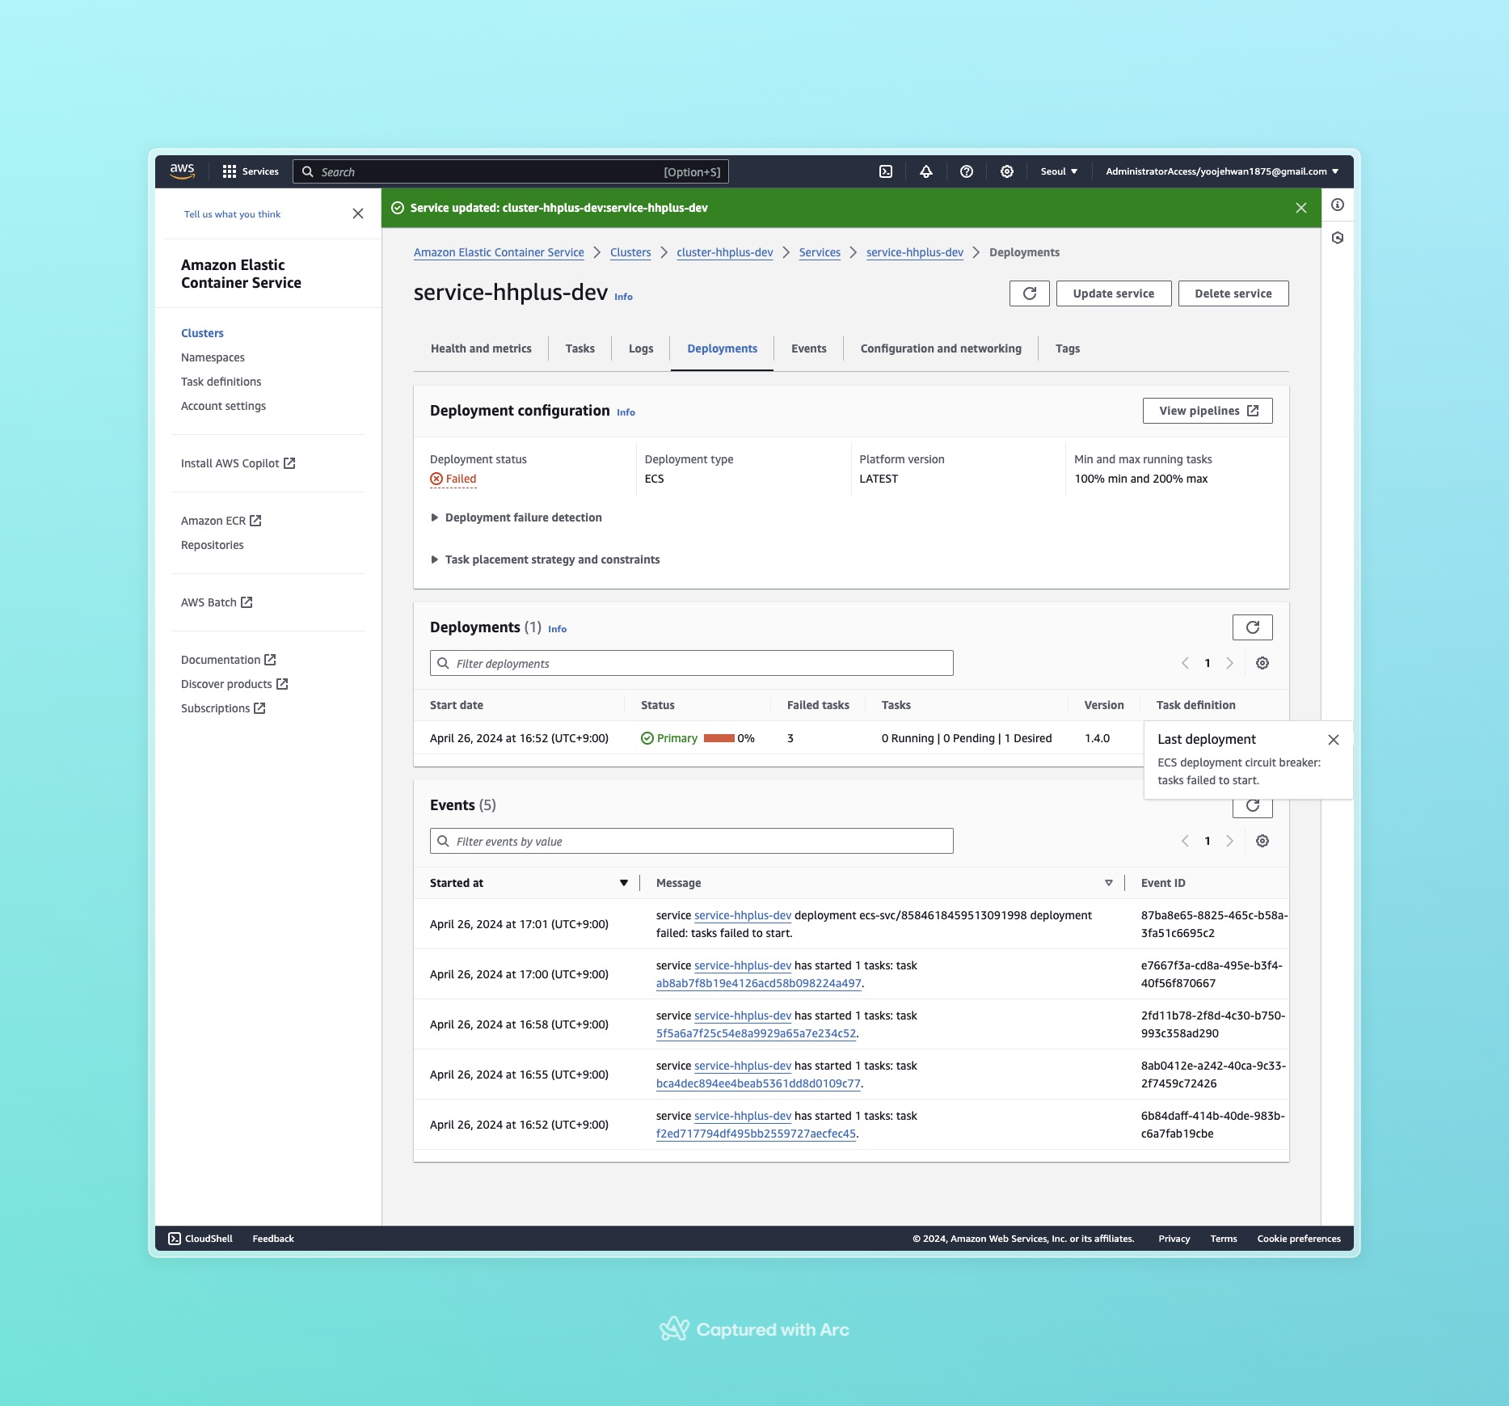Viewport: 1509px width, 1406px height.
Task: Switch to the Events tab
Action: (x=809, y=348)
